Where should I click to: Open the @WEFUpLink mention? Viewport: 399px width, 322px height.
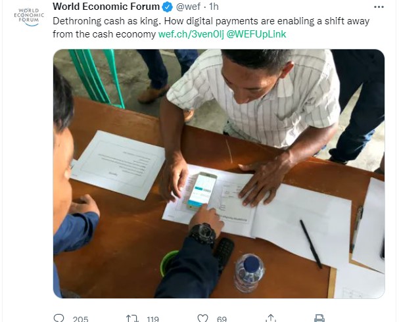256,34
